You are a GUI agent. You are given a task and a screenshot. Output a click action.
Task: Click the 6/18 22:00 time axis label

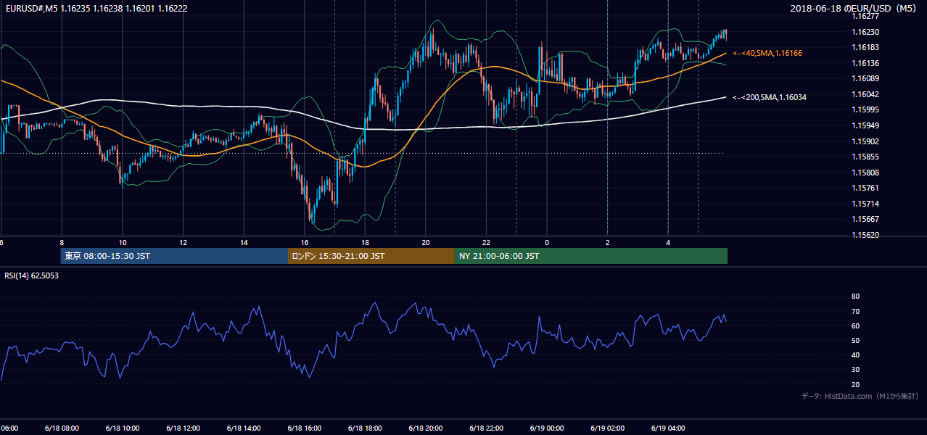pos(486,428)
